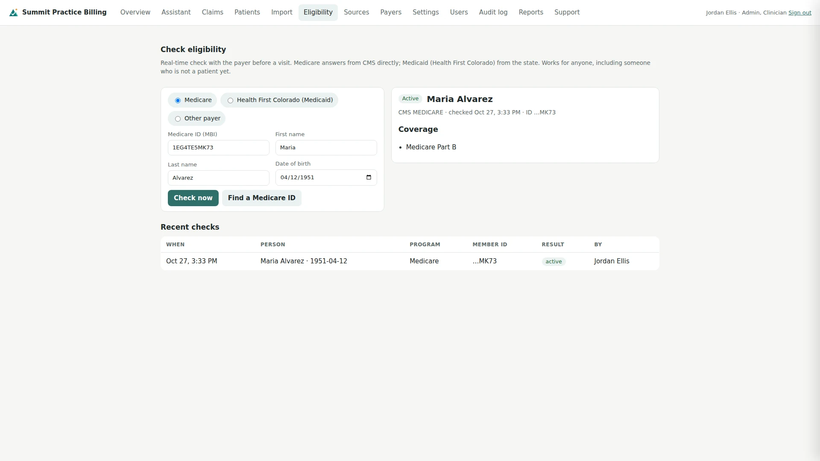Click the Check now button
Image resolution: width=820 pixels, height=461 pixels.
click(193, 198)
